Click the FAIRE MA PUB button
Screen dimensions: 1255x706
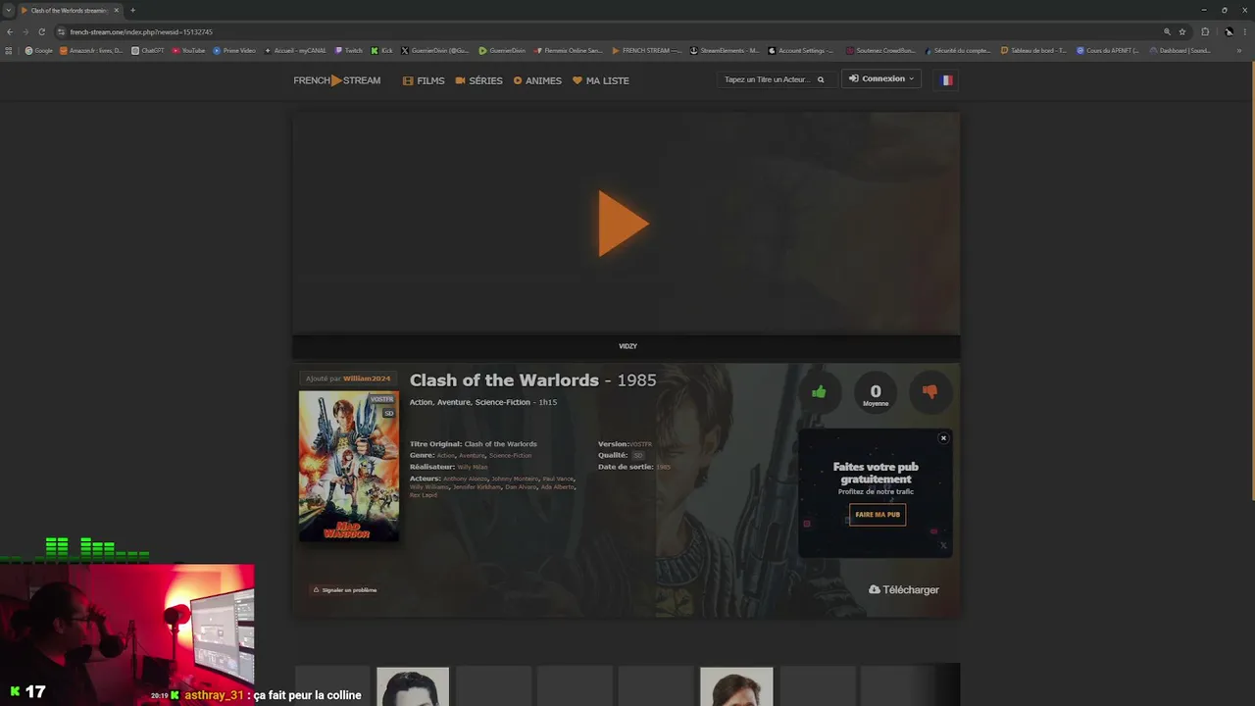(x=878, y=515)
